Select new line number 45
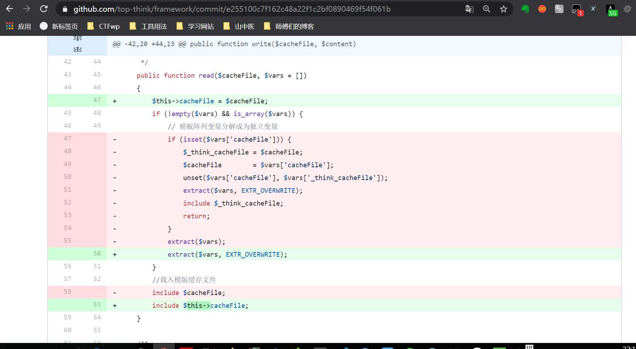The width and height of the screenshot is (636, 349). point(97,75)
